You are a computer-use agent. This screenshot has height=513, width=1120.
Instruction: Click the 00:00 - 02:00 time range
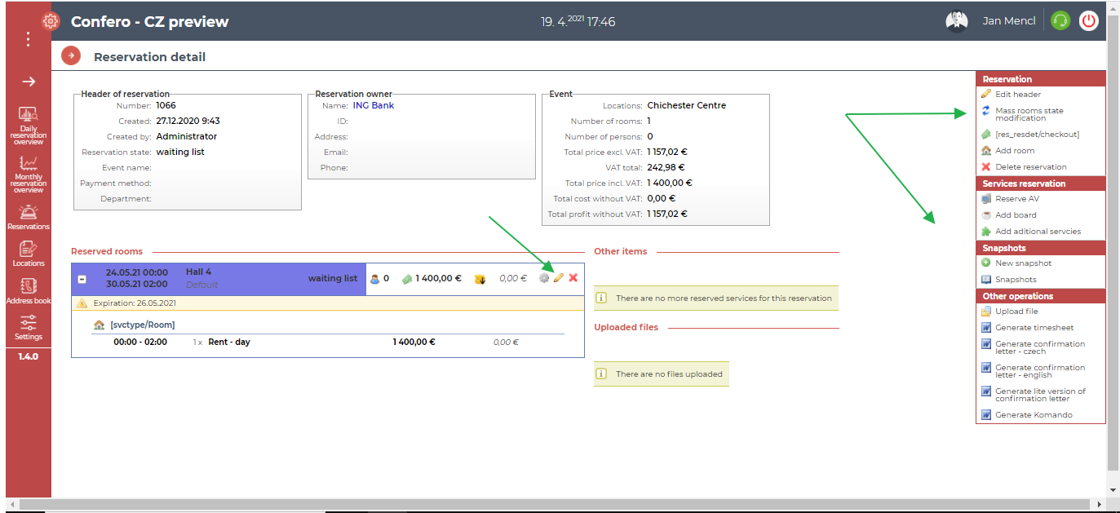(140, 342)
